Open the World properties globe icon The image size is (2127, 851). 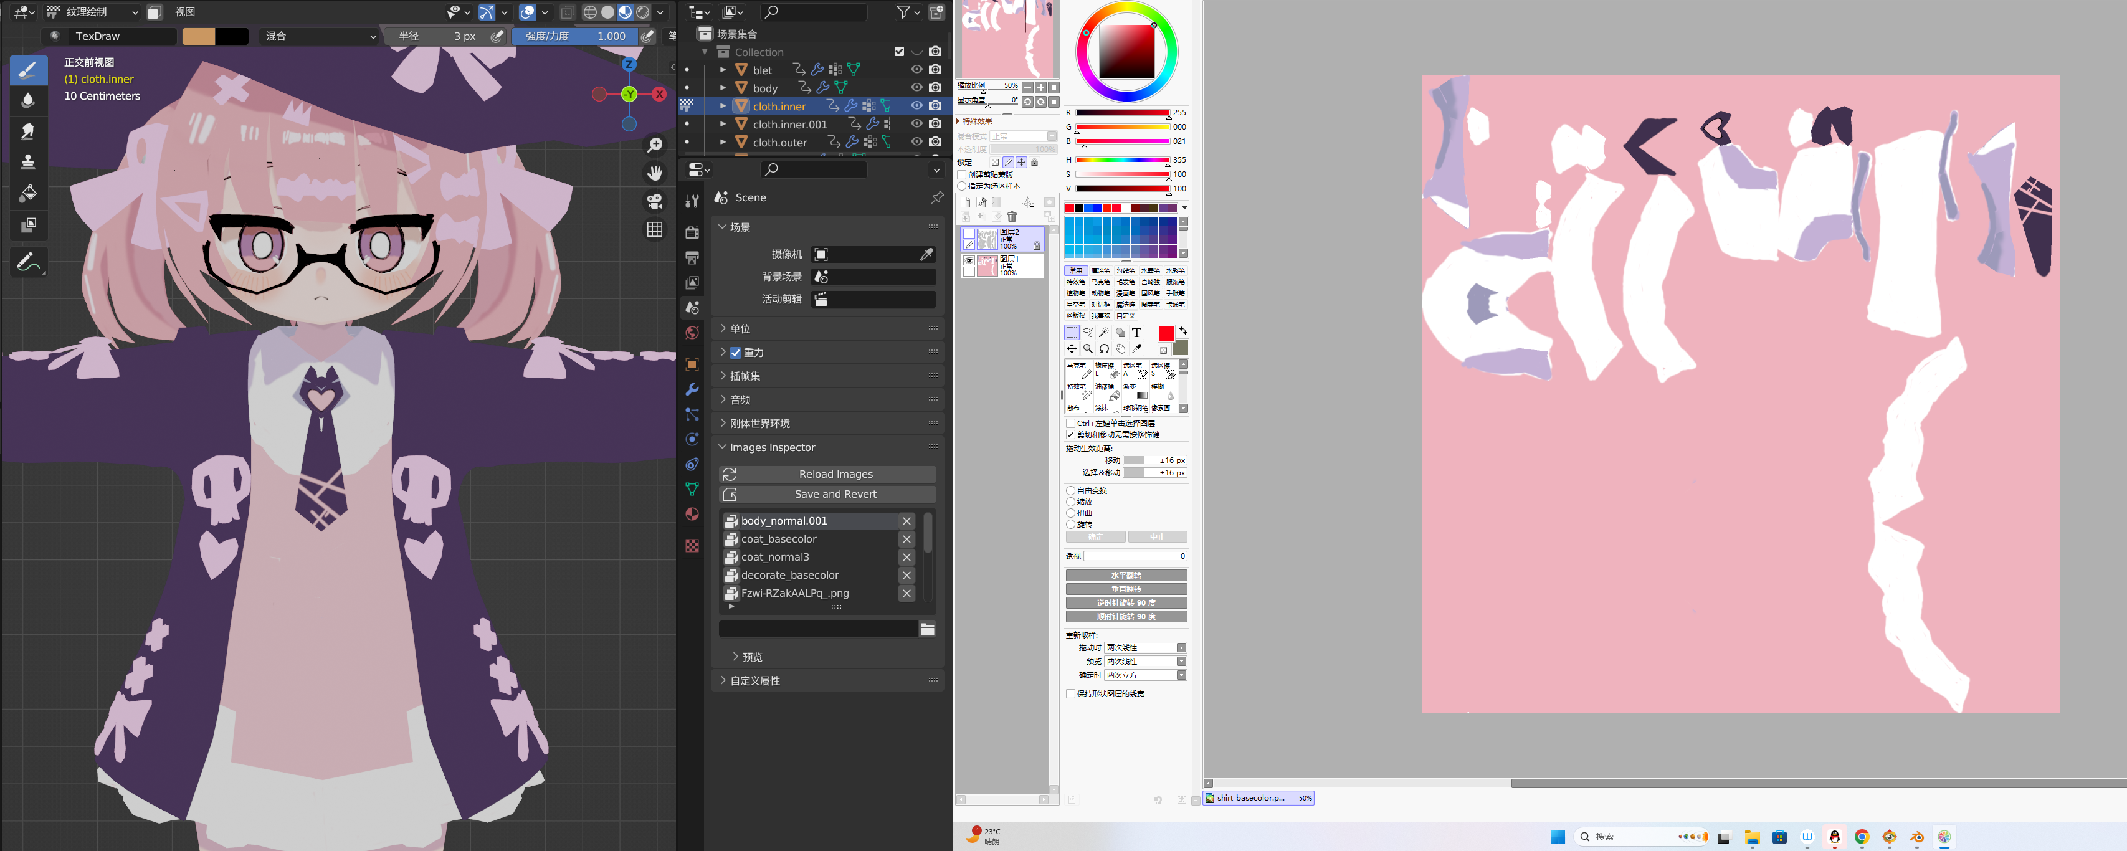point(692,333)
